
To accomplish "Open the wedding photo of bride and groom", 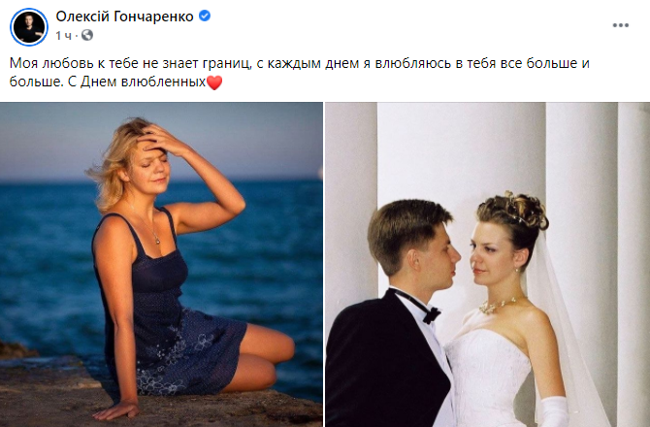I will point(487,265).
